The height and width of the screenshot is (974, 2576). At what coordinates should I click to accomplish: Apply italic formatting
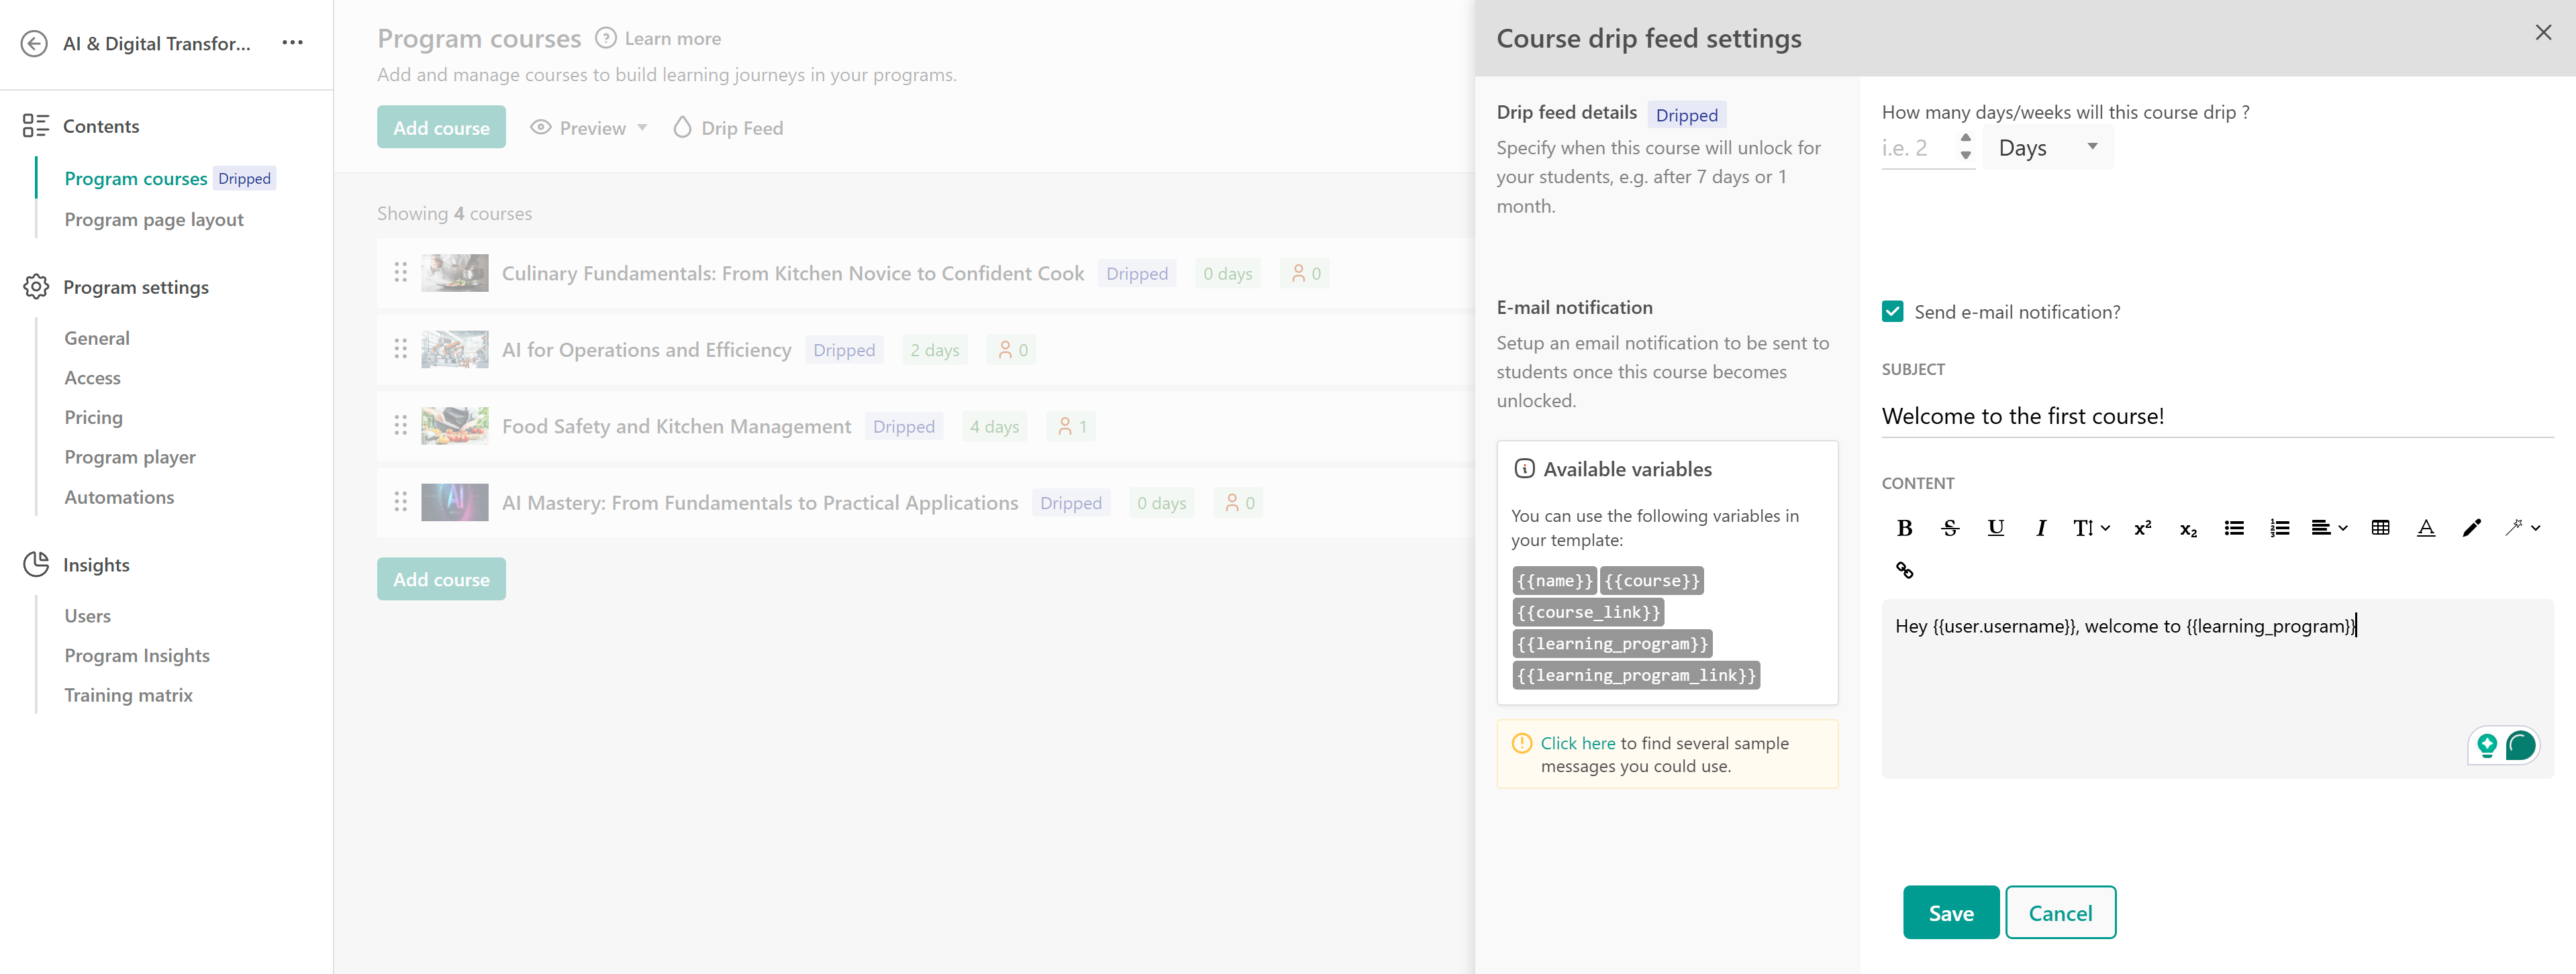click(2040, 527)
